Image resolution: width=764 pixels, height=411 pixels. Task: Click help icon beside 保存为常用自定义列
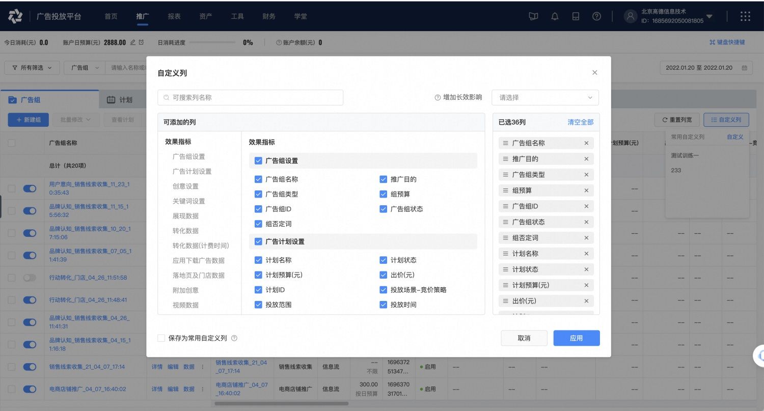234,338
